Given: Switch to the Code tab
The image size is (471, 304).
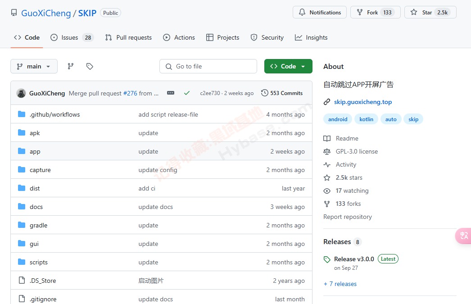Looking at the screenshot, I should (x=27, y=37).
